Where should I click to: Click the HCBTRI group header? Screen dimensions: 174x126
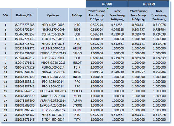click(x=149, y=4)
